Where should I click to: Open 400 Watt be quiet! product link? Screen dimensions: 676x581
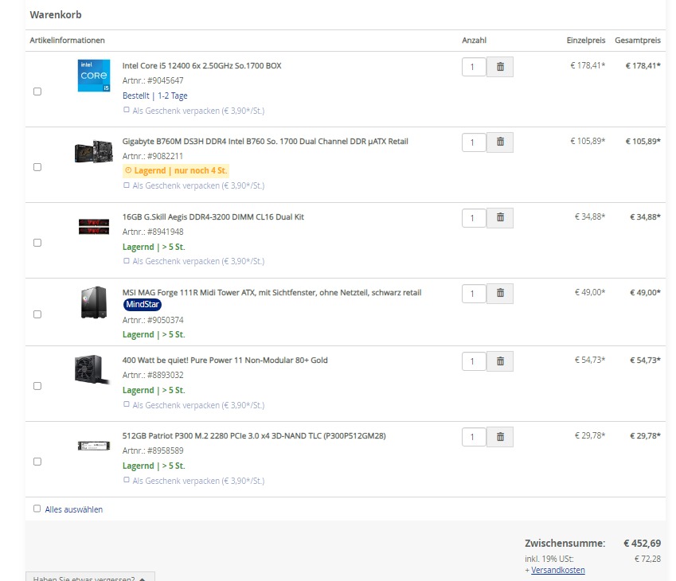pos(225,361)
